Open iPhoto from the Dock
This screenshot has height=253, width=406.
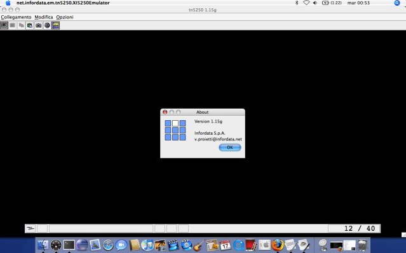(x=160, y=245)
